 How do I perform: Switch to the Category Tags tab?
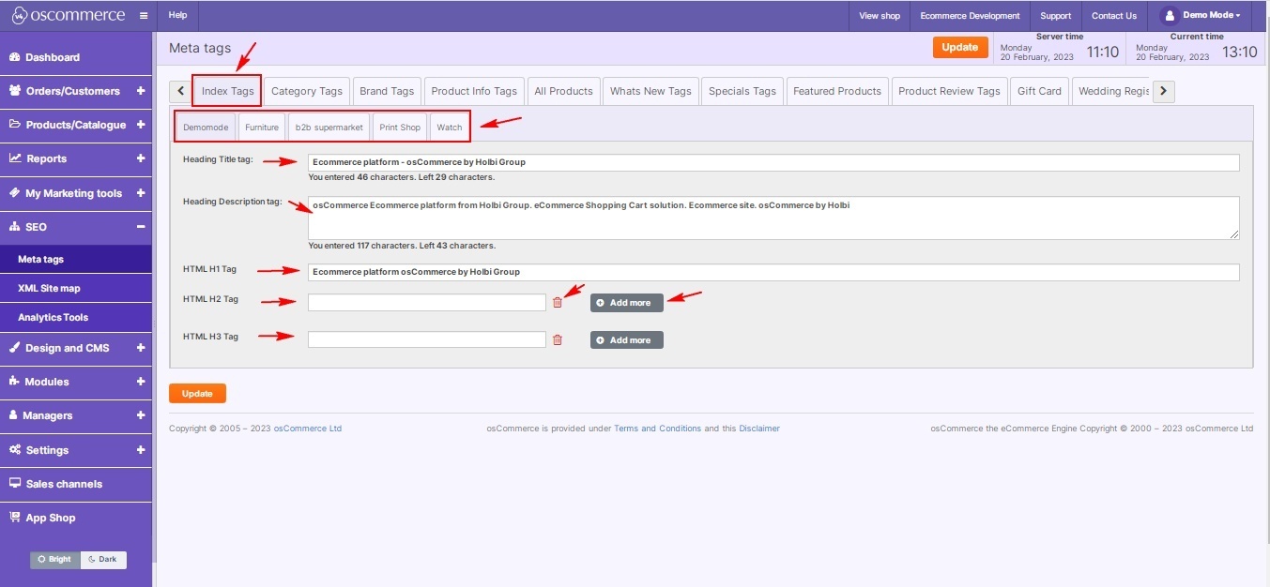click(x=306, y=91)
